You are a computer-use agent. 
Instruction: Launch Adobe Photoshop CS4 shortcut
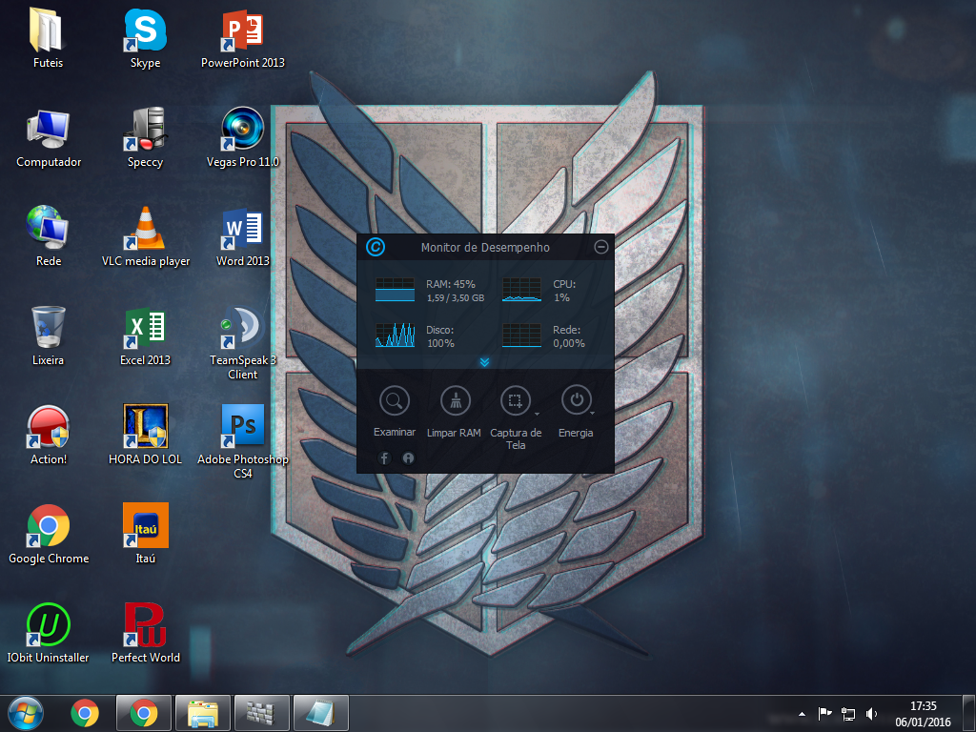pos(243,442)
